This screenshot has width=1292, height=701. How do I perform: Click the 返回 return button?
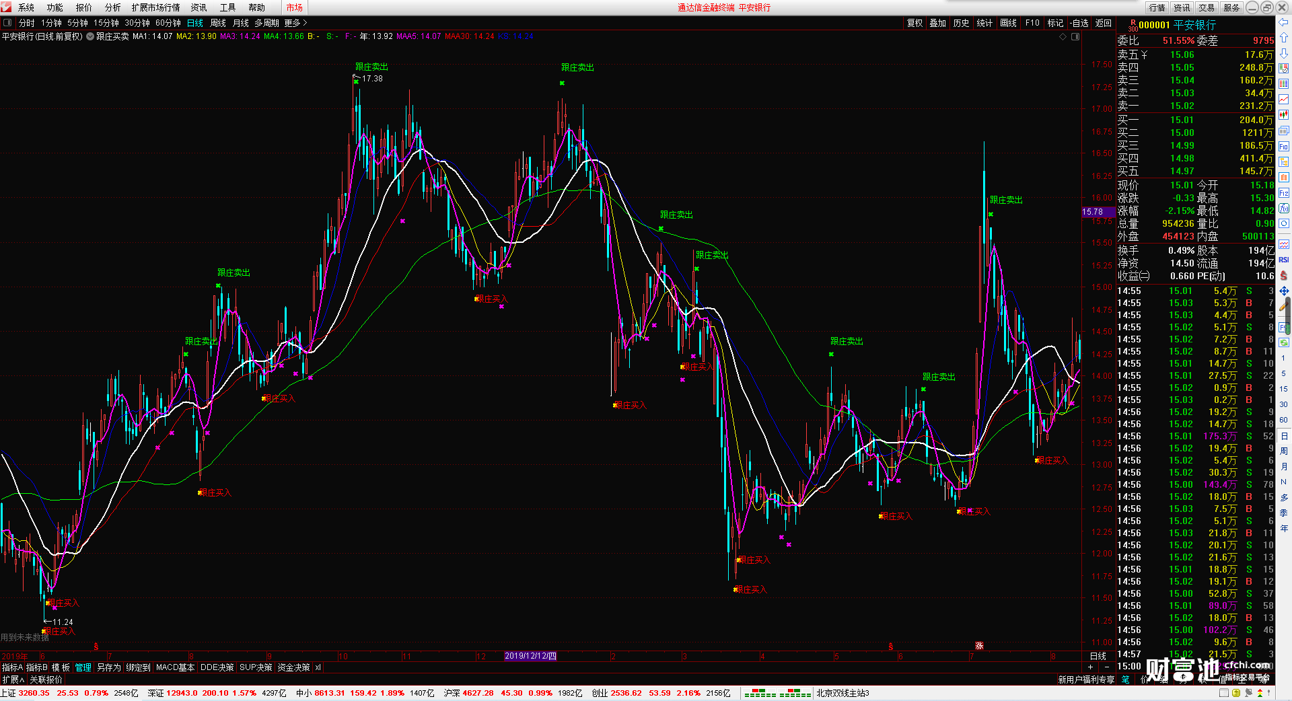pos(1104,23)
